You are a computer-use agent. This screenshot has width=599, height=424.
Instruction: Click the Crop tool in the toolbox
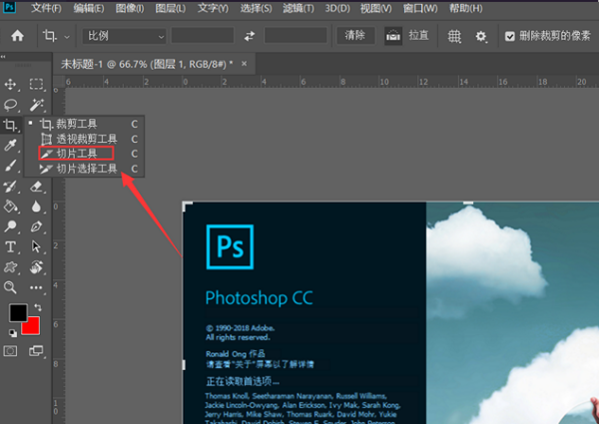pos(10,125)
